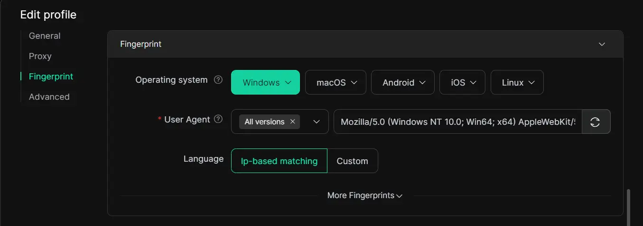Select the Fingerprint sidebar item
Viewport: 643px width, 226px height.
pos(51,77)
